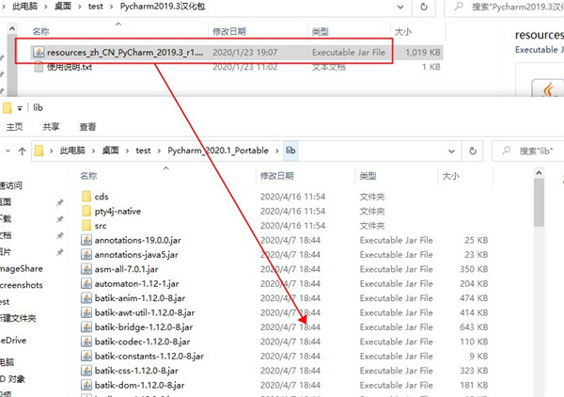
Task: Switch to the 查看 ribbon tab
Action: [x=87, y=126]
